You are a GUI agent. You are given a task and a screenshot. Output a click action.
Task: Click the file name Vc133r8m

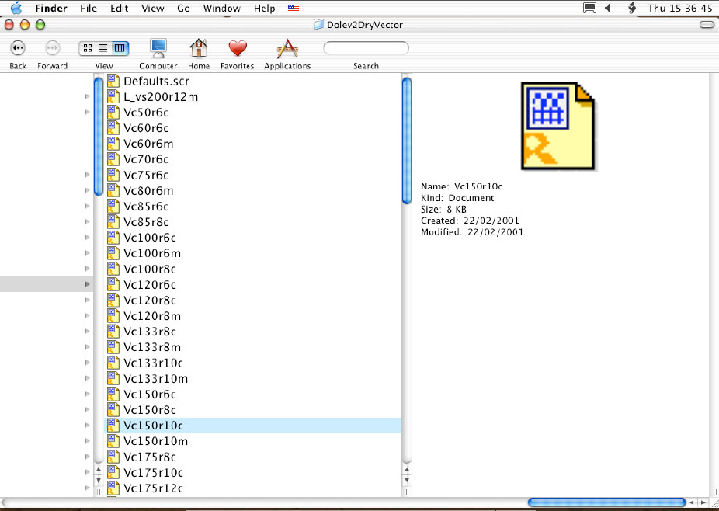152,347
